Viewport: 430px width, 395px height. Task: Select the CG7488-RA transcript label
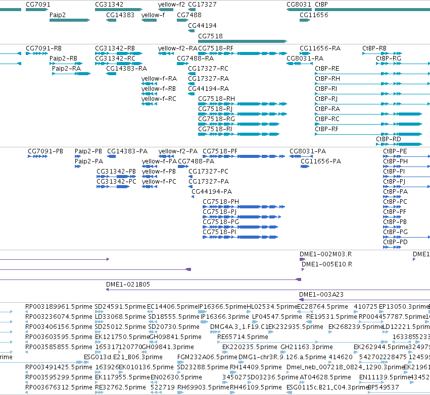coord(195,59)
